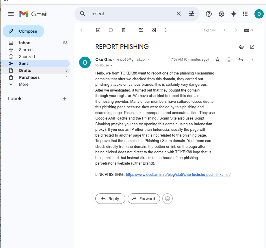266x248 pixels.
Task: Open the main menu hamburger icon
Action: 11,14
